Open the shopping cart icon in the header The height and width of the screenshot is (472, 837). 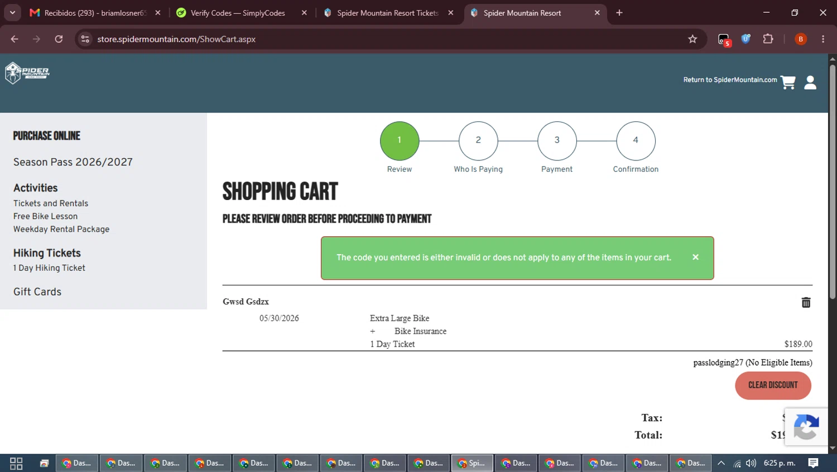tap(788, 82)
